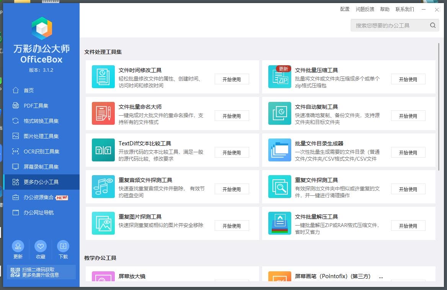Open 问题反馈 link
Screen dimensions: 447x290
click(x=365, y=9)
